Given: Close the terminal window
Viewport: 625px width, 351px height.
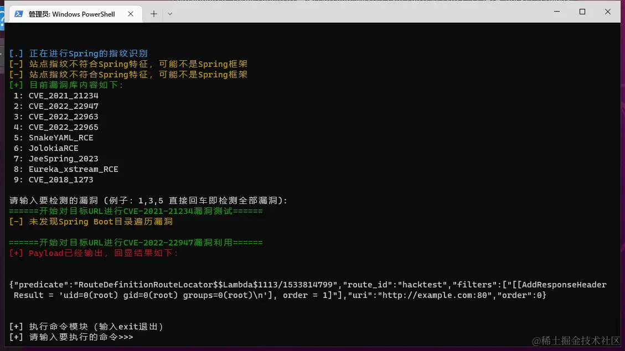Looking at the screenshot, I should click(x=607, y=12).
